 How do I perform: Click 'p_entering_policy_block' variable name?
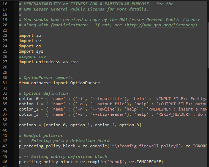click(47, 146)
